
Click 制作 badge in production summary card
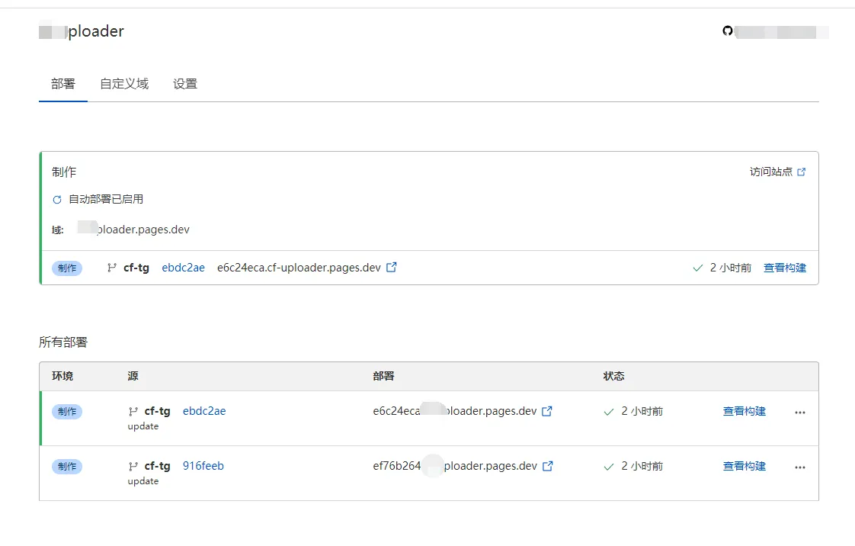(67, 268)
